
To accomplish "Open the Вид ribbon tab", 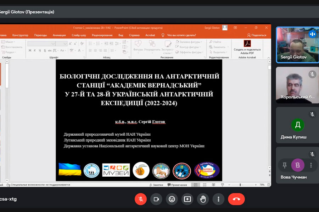I will (x=121, y=35).
